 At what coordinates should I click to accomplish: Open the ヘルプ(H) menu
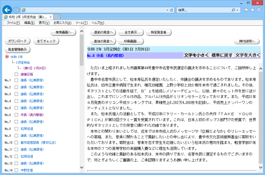click(98, 23)
